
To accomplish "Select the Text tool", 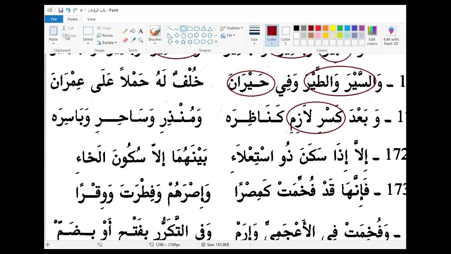I will click(141, 31).
